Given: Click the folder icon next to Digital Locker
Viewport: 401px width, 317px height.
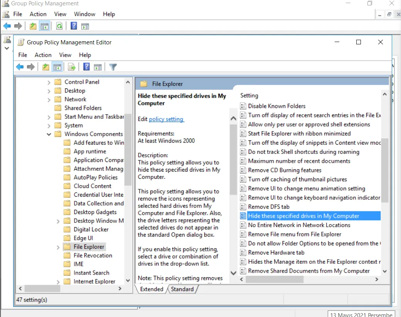Looking at the screenshot, I should [x=67, y=229].
